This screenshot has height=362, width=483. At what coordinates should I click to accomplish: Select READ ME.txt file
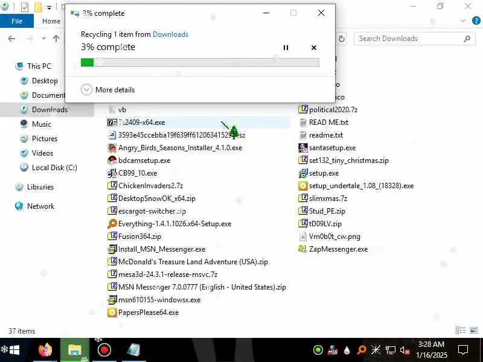324,122
